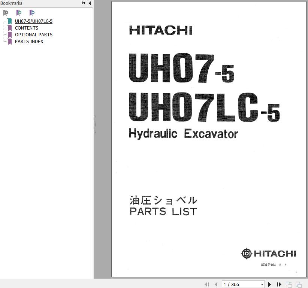Click the Hydraulic Excavator heading on the page
Screen dimensions: 308x288
(183, 134)
